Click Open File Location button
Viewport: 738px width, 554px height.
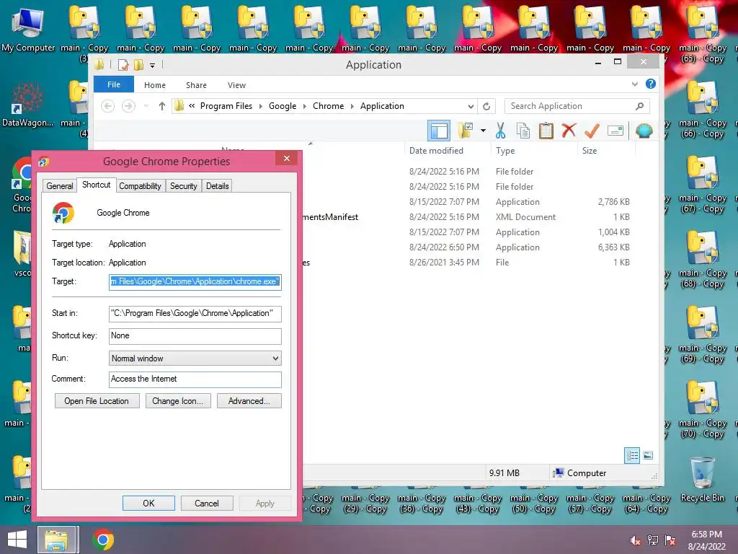click(x=97, y=401)
